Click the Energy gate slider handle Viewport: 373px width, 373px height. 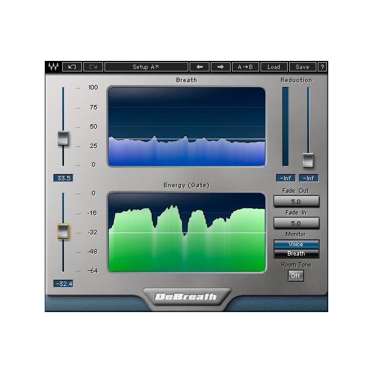coord(63,232)
